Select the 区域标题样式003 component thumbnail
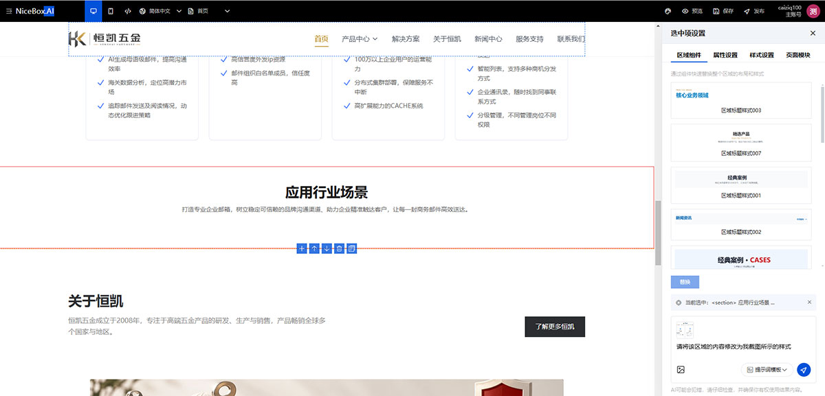This screenshot has height=396, width=825. (x=741, y=100)
